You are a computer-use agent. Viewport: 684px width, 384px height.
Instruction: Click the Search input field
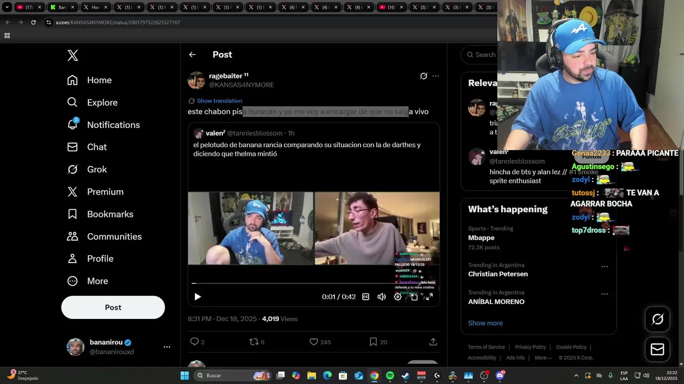(x=481, y=54)
